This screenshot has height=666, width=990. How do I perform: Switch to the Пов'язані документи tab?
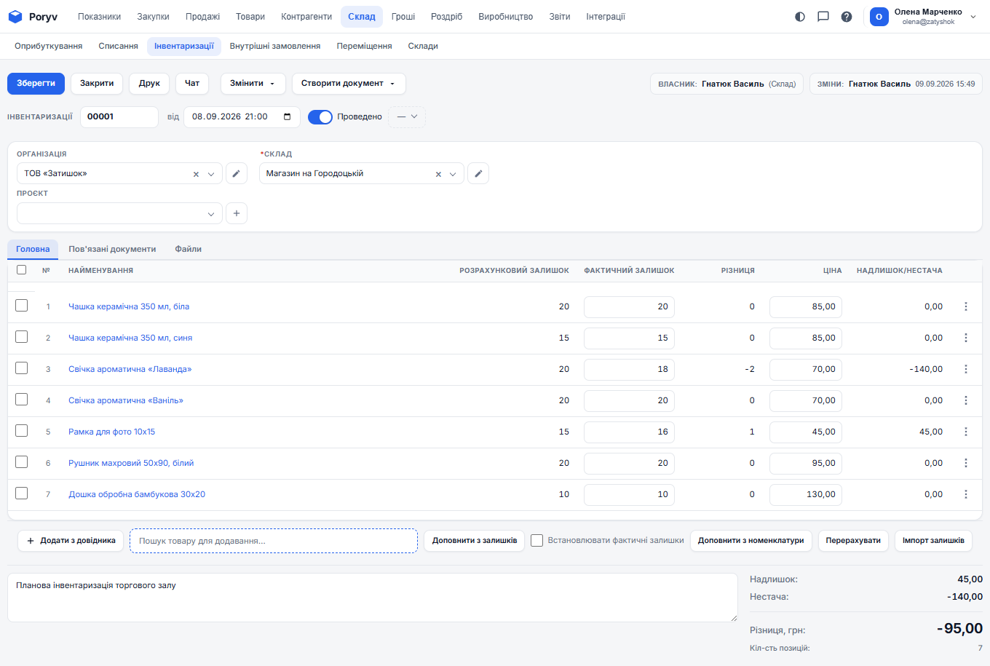pyautogui.click(x=112, y=249)
